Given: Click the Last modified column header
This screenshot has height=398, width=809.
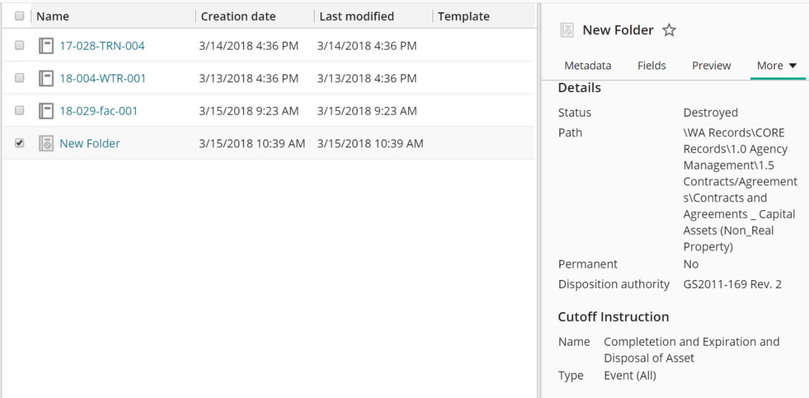Looking at the screenshot, I should tap(356, 17).
